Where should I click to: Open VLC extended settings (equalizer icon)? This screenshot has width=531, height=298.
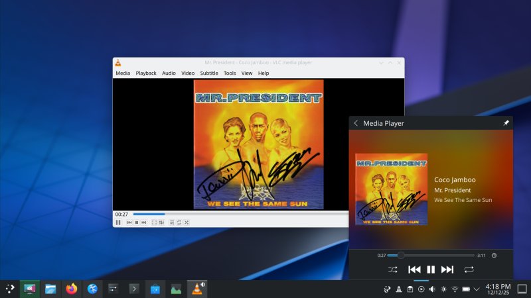(x=161, y=223)
